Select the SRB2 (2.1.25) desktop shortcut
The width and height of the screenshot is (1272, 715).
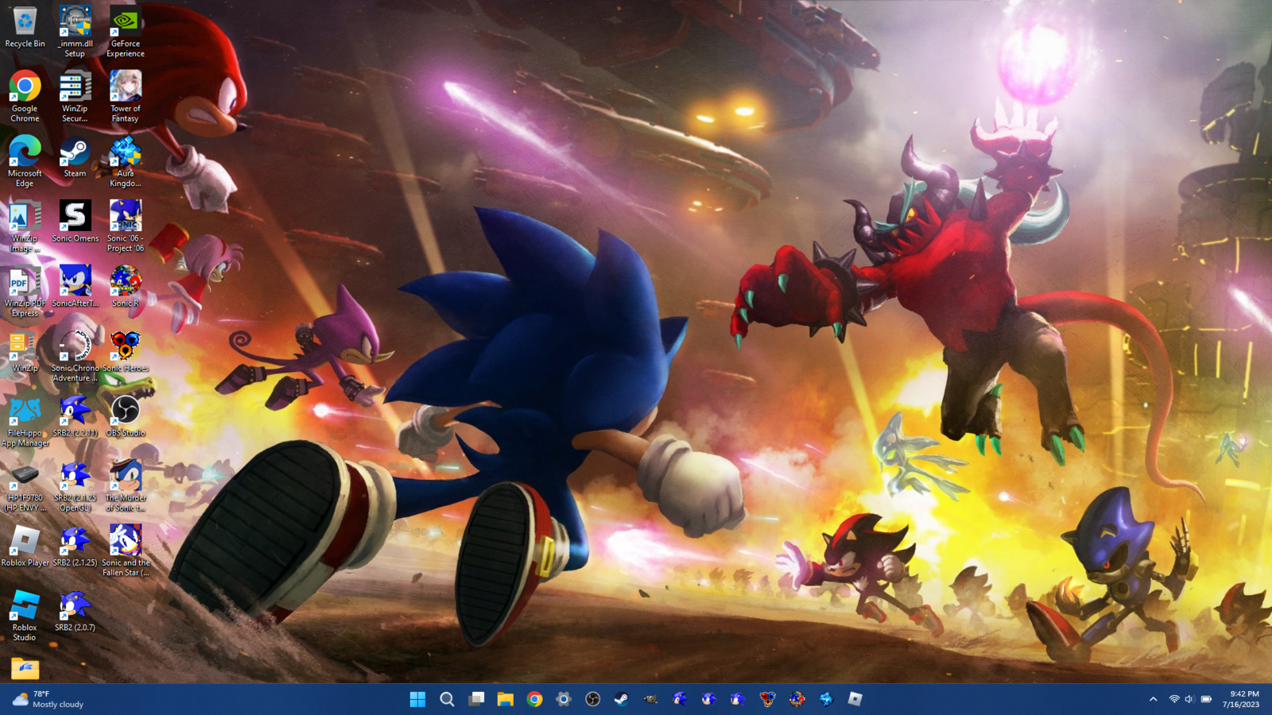(75, 547)
